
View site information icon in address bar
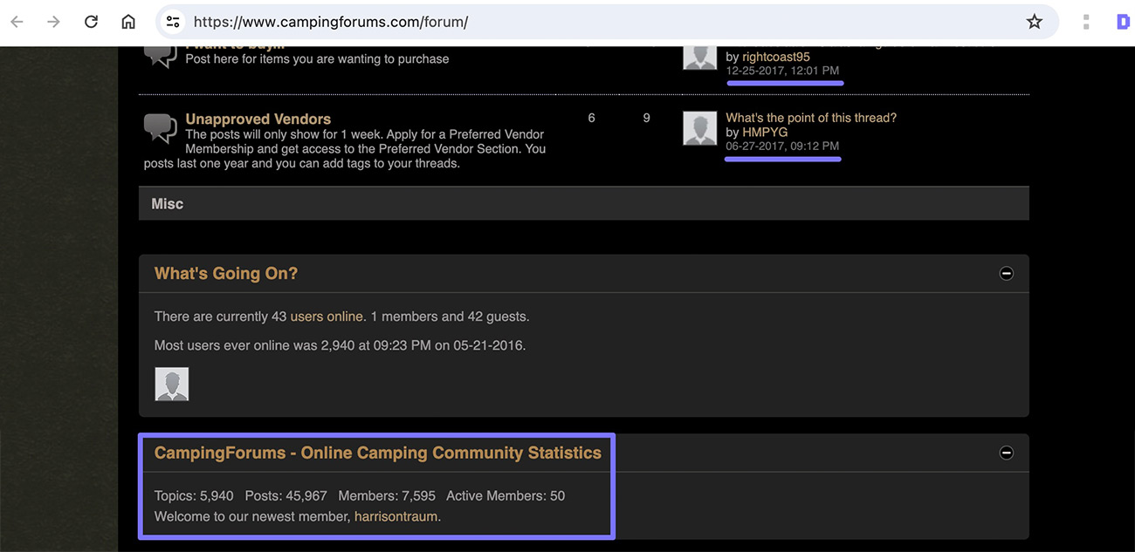pos(173,22)
